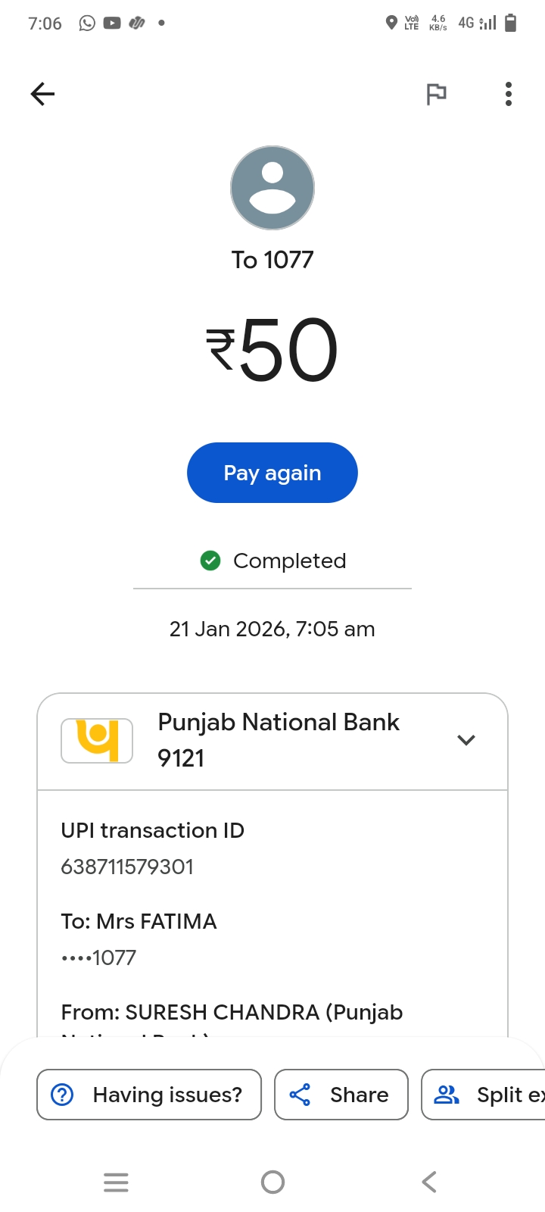Collapse the Punjab National Bank details chevron

466,740
